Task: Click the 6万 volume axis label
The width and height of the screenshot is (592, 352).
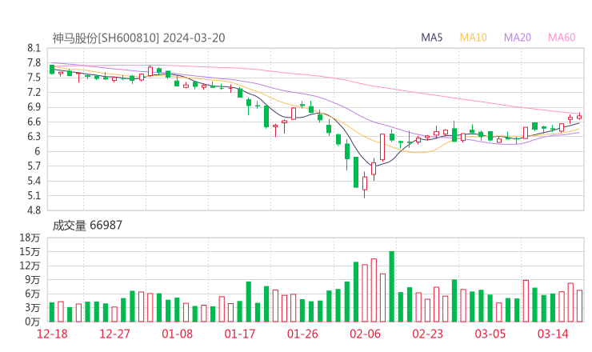Action: coord(33,294)
